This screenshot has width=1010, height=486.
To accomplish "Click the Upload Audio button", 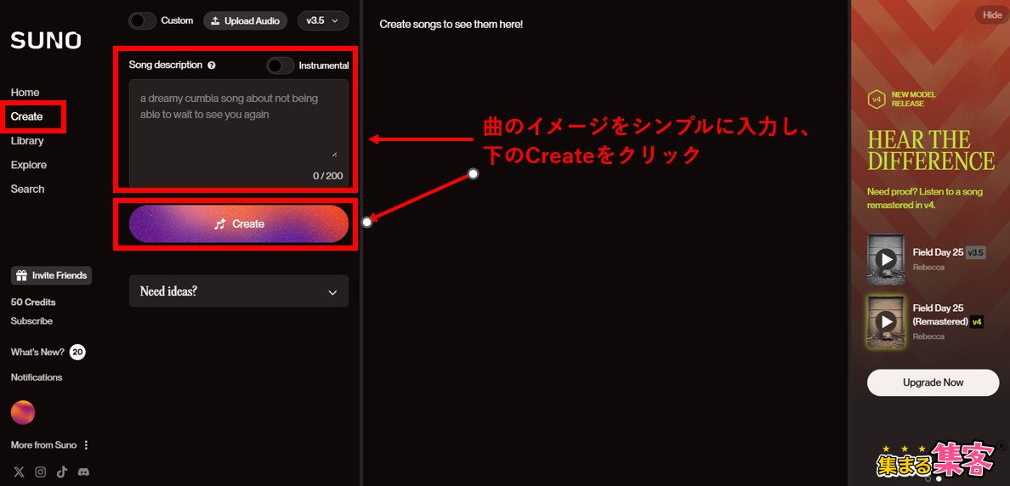I will point(246,20).
